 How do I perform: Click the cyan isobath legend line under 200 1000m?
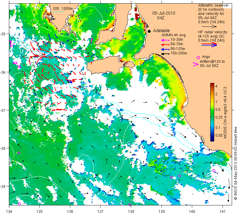(x=59, y=12)
